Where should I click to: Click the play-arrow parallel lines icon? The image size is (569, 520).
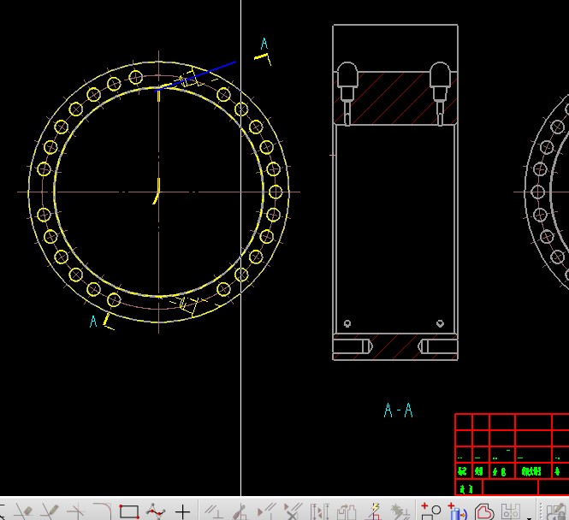[267, 511]
